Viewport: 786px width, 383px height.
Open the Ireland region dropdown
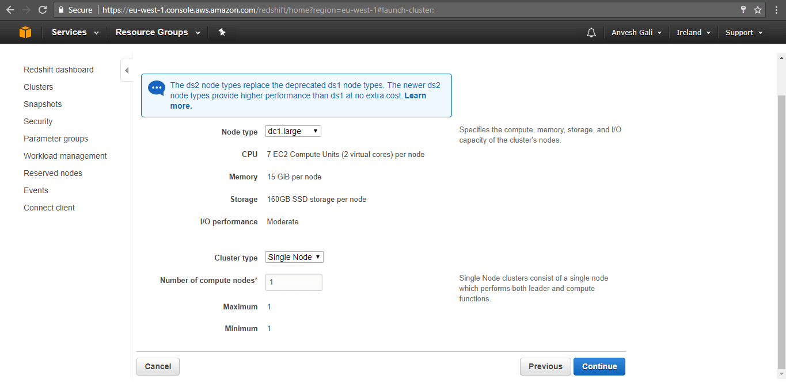pos(693,33)
